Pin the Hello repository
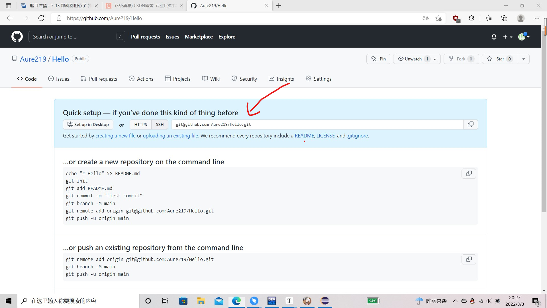This screenshot has width=547, height=308. tap(378, 59)
